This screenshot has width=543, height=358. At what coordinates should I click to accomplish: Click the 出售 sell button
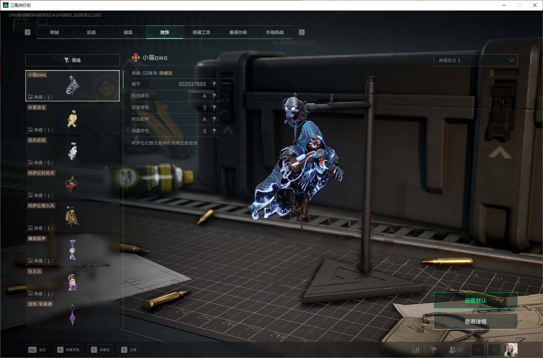point(129,350)
